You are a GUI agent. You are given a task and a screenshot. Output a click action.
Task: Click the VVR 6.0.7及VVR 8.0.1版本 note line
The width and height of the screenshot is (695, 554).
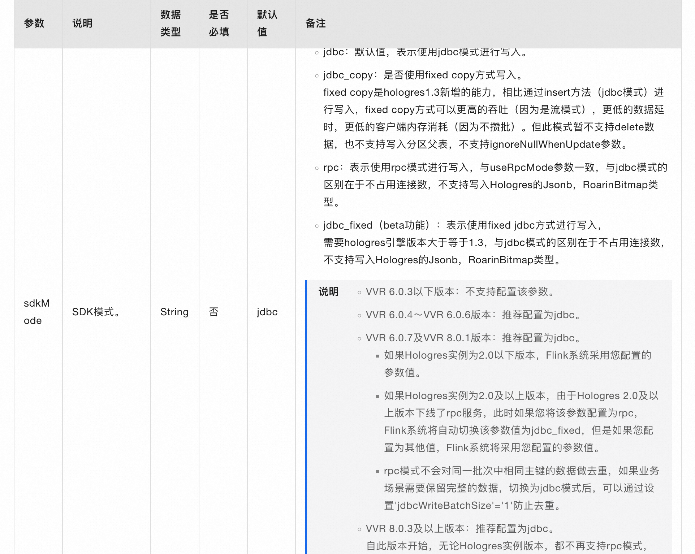(x=473, y=338)
